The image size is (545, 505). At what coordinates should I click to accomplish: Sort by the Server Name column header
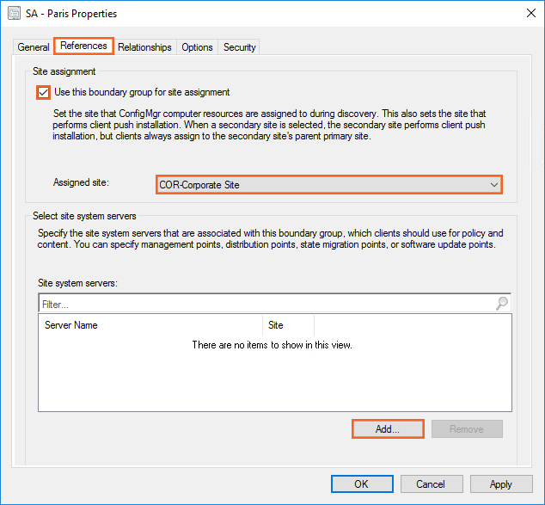(x=150, y=325)
